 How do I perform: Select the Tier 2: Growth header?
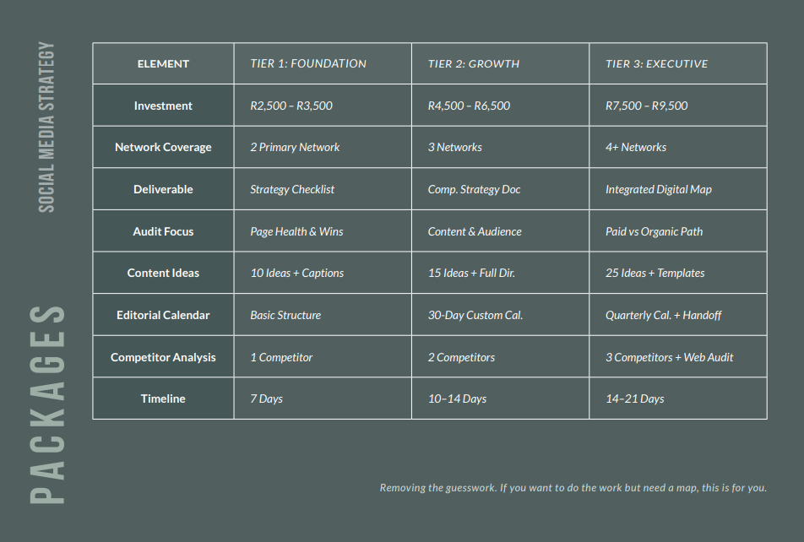(x=474, y=64)
